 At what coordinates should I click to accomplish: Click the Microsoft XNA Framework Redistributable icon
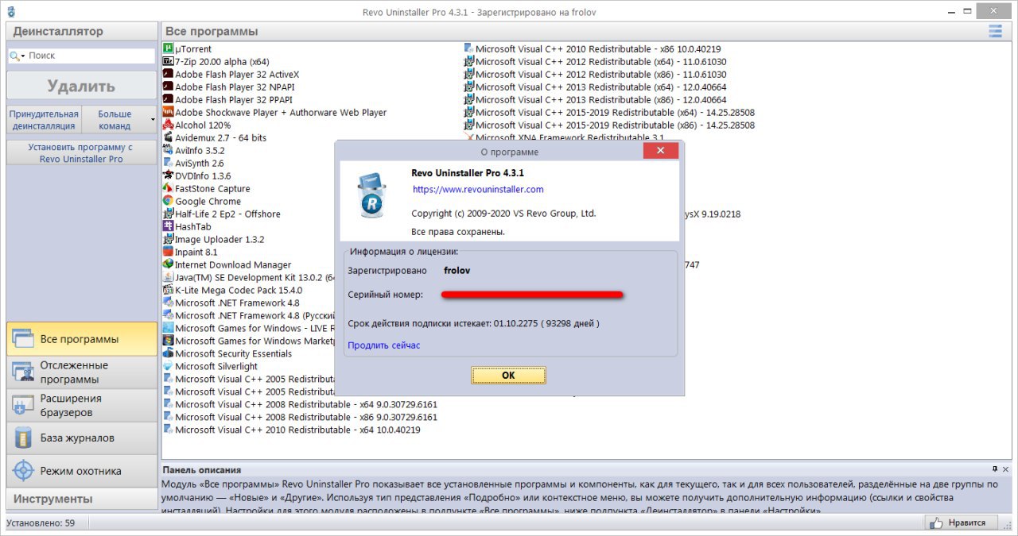click(x=469, y=137)
